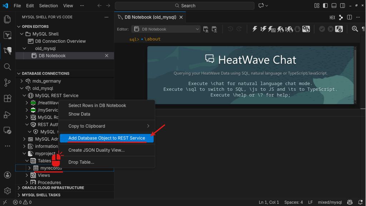Viewport: 366px width, 206px height.
Task: Open the View menu
Action: (68, 6)
